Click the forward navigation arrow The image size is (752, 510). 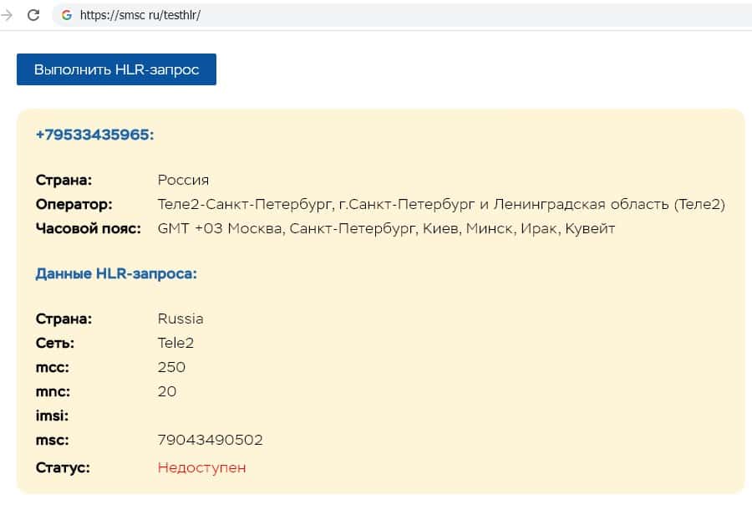8,15
